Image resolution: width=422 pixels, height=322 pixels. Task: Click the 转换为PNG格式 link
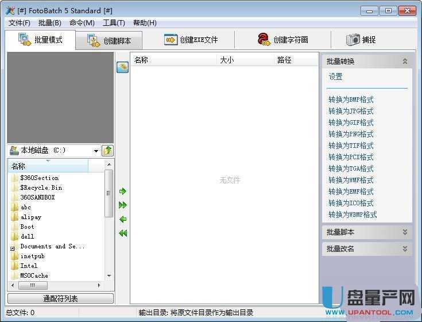pos(351,134)
